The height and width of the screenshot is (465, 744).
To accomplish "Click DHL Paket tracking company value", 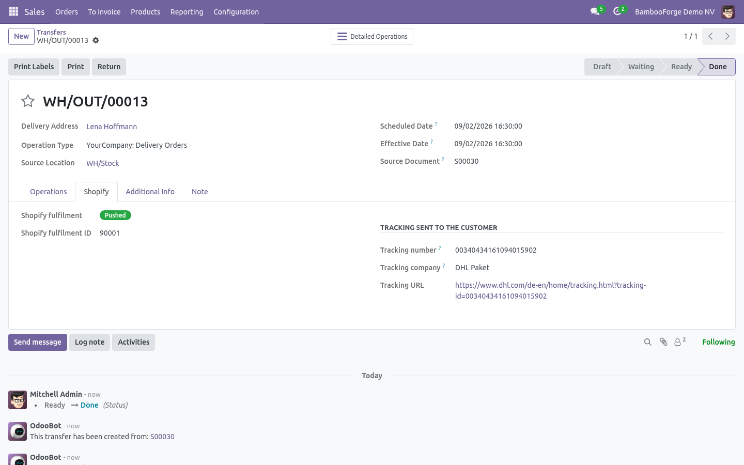I will (x=472, y=268).
